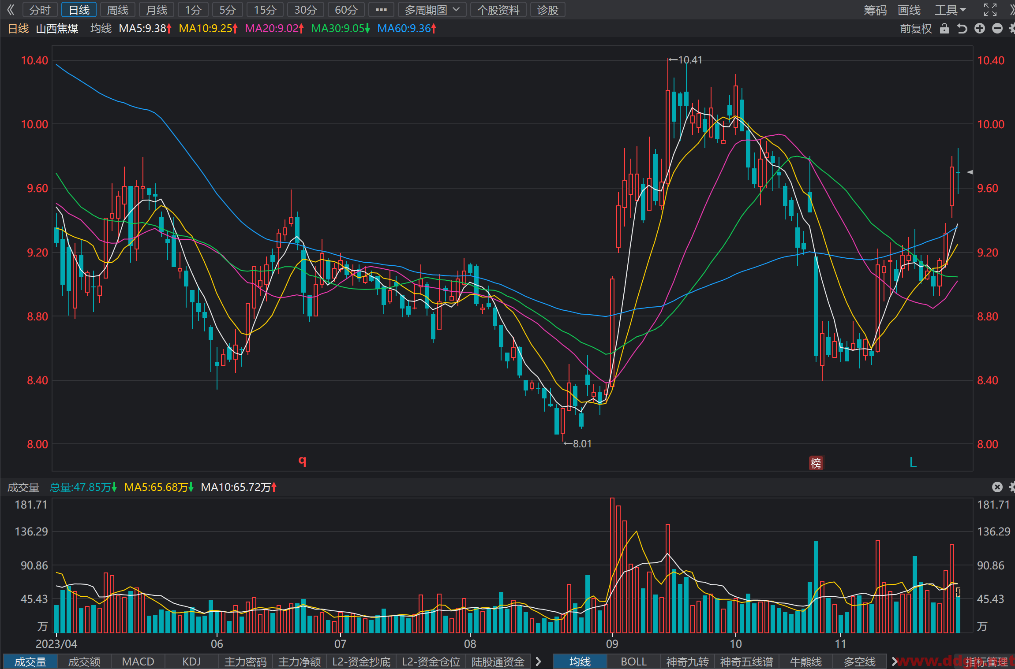Screen dimensions: 1015x669
Task: Open the 工具 tools dropdown
Action: [x=950, y=10]
